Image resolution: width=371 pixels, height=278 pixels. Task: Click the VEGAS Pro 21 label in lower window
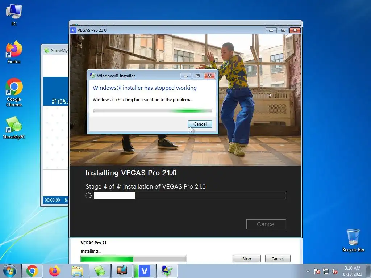pos(93,243)
